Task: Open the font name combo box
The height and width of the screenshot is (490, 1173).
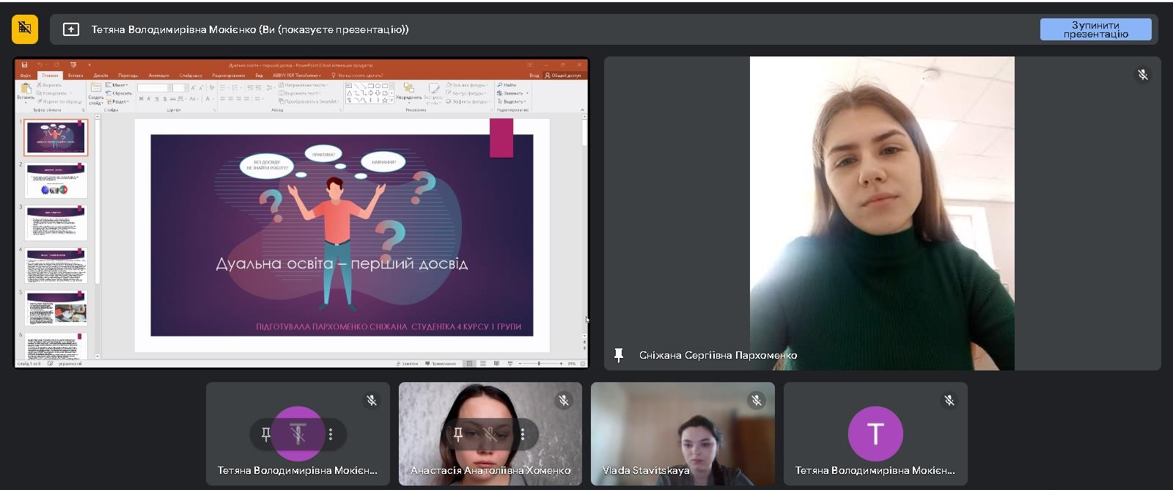Action: tap(154, 88)
